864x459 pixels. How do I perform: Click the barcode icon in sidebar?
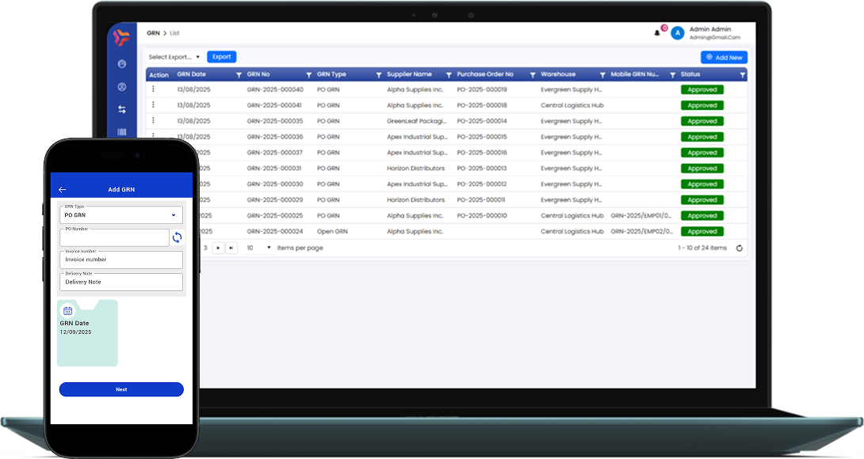(x=122, y=132)
